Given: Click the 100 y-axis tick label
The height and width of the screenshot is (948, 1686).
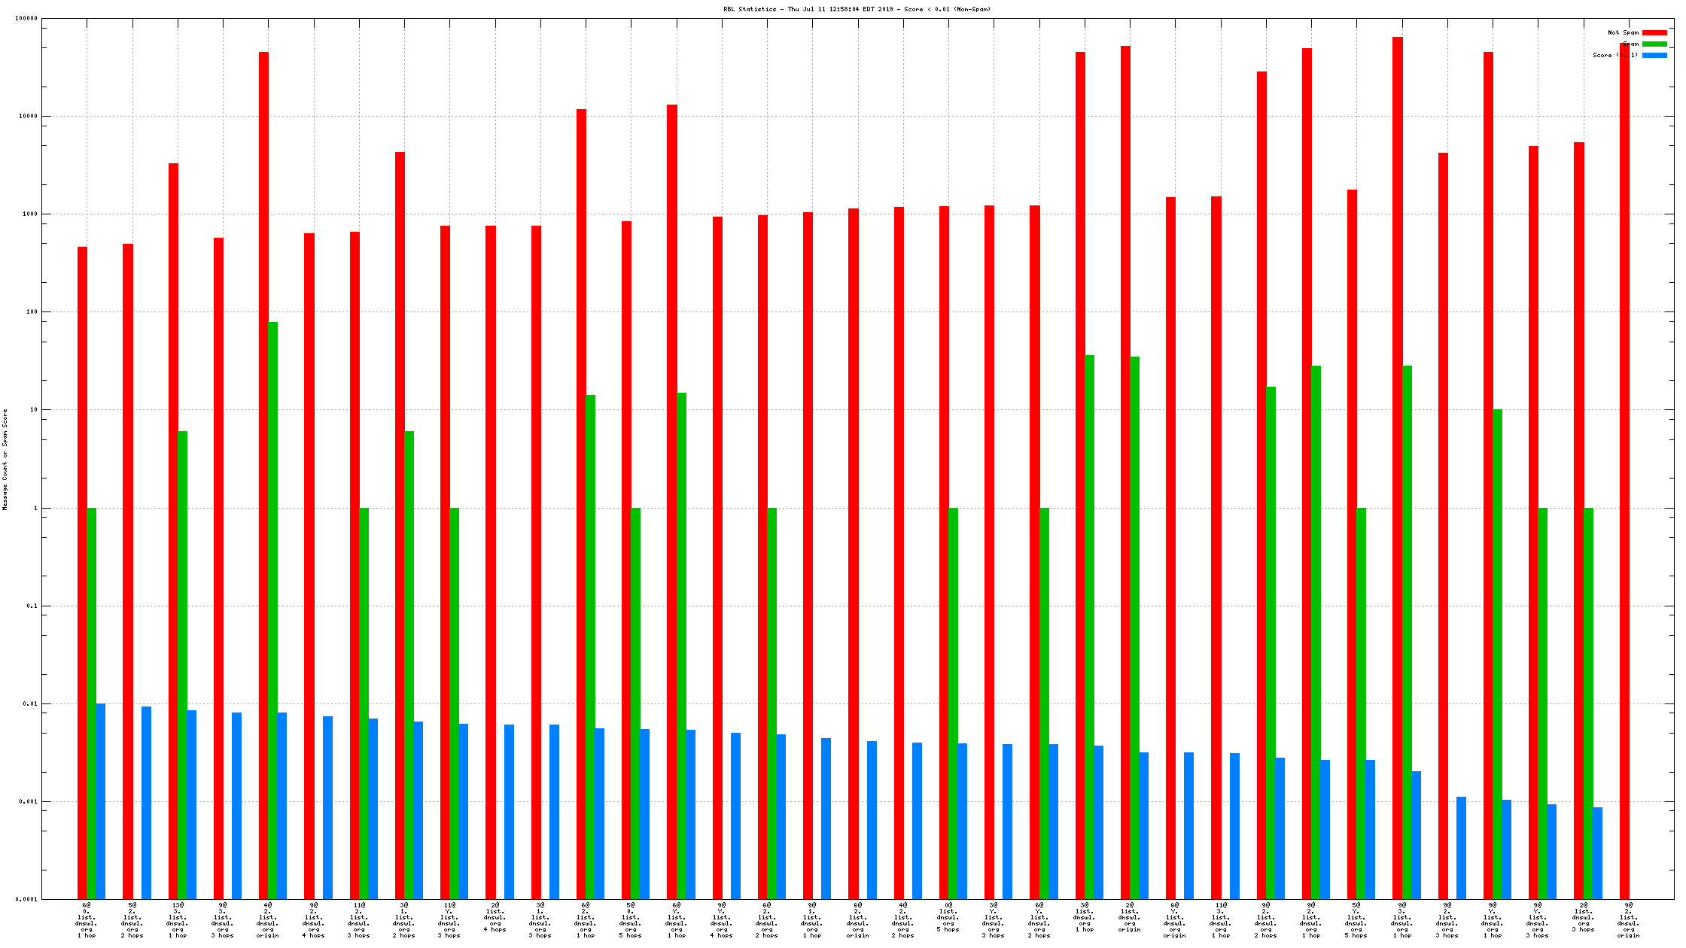Looking at the screenshot, I should 32,312.
